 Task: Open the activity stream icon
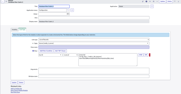point(150,1)
